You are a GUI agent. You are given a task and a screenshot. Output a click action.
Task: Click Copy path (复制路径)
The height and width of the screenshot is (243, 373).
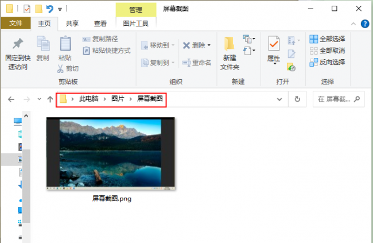pyautogui.click(x=100, y=39)
